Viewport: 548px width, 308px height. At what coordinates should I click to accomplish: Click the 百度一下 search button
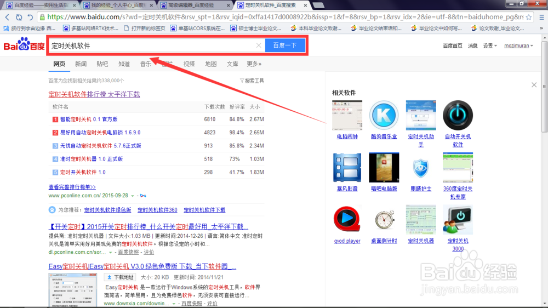[285, 45]
